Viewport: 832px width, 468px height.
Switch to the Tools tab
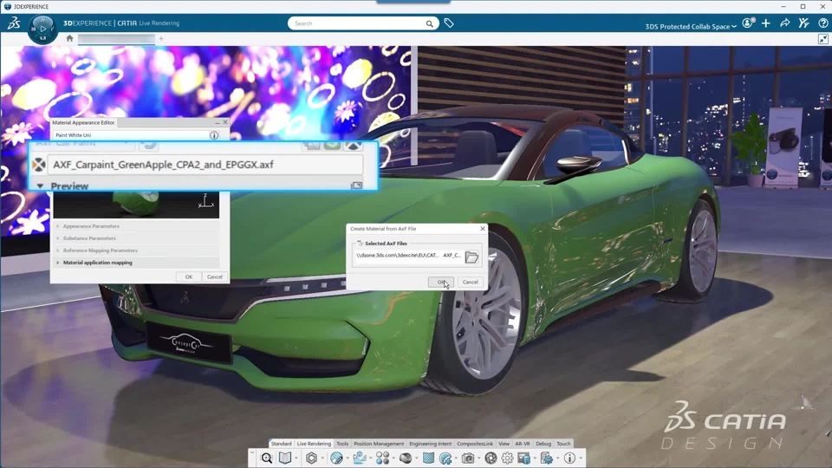pos(342,444)
